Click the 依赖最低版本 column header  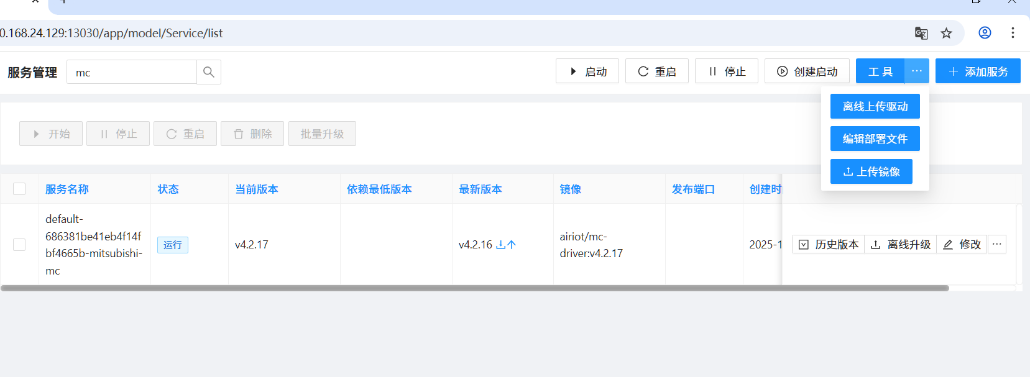tap(379, 189)
